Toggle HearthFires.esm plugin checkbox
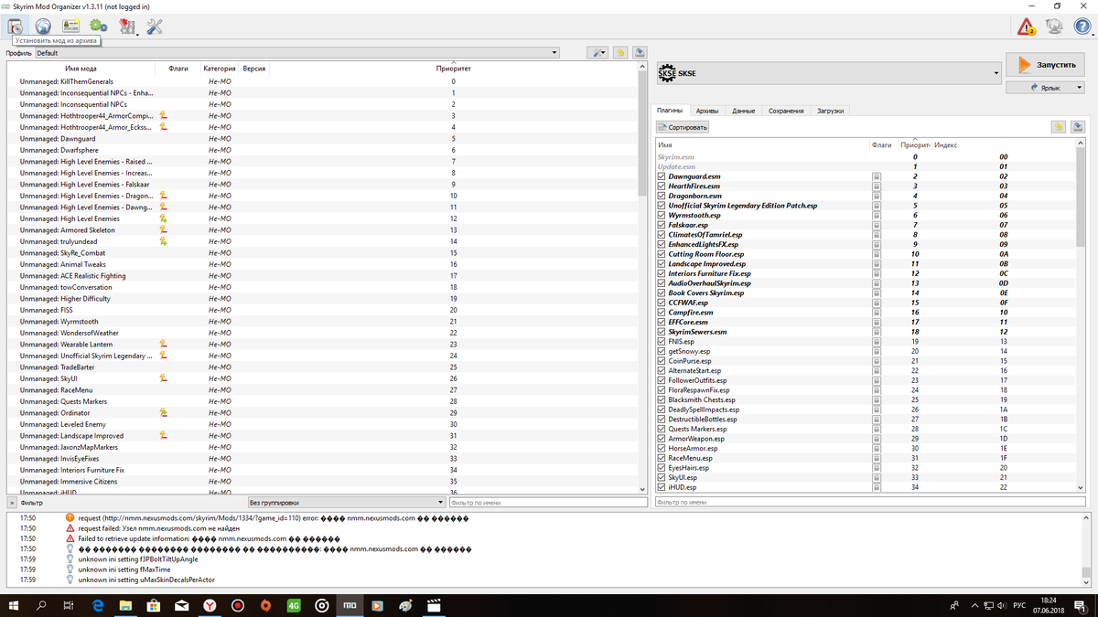The image size is (1098, 617). (x=662, y=186)
